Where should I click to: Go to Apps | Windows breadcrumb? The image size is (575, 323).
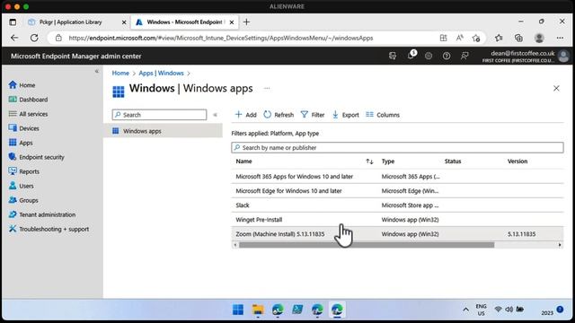161,73
